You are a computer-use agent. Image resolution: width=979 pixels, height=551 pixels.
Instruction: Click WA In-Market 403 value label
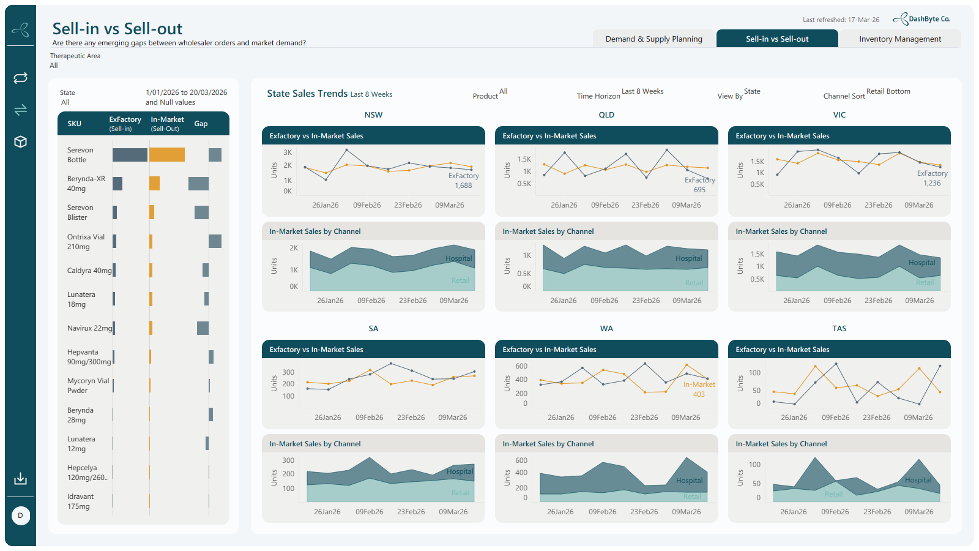point(699,389)
